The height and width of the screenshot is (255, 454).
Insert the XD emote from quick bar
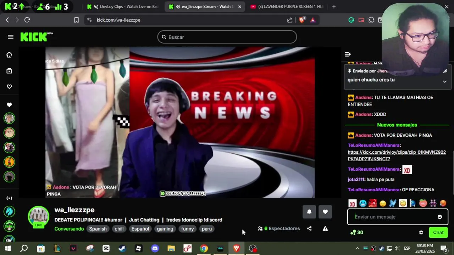(x=352, y=203)
